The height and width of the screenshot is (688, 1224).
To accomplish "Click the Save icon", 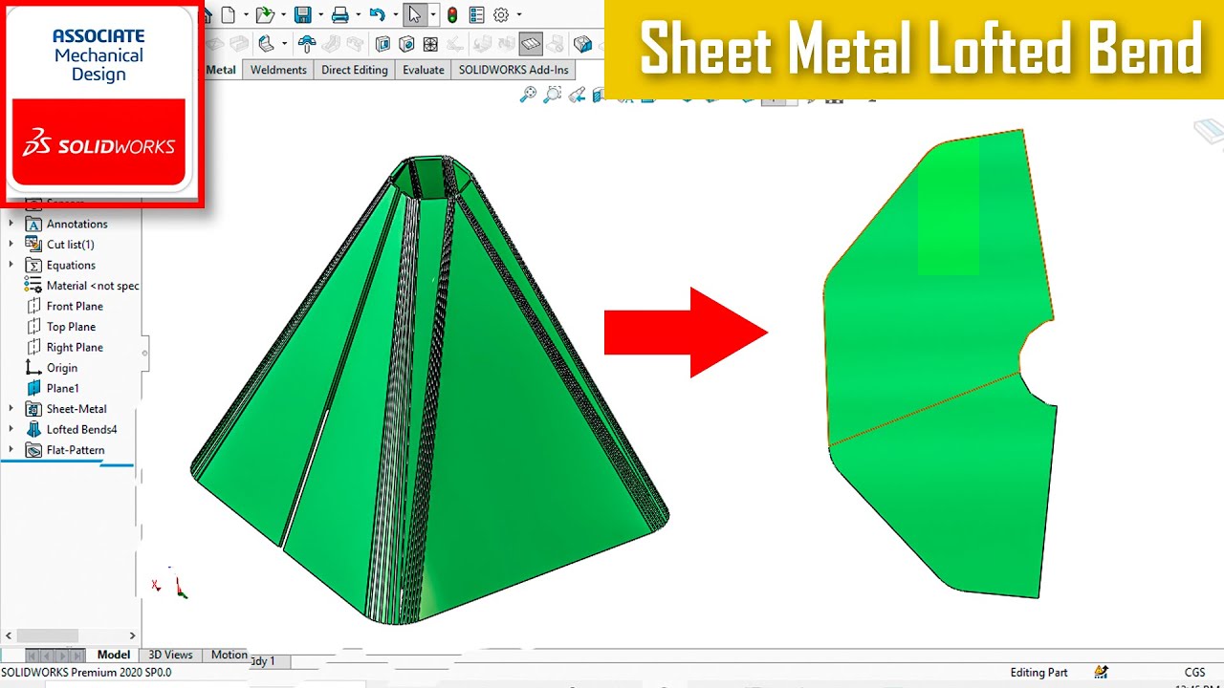I will coord(303,14).
